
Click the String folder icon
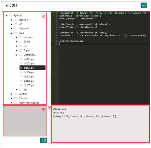coord(21,42)
